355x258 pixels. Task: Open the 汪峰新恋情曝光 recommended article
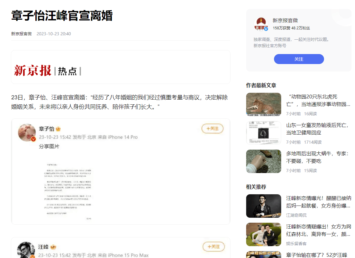tap(318, 202)
